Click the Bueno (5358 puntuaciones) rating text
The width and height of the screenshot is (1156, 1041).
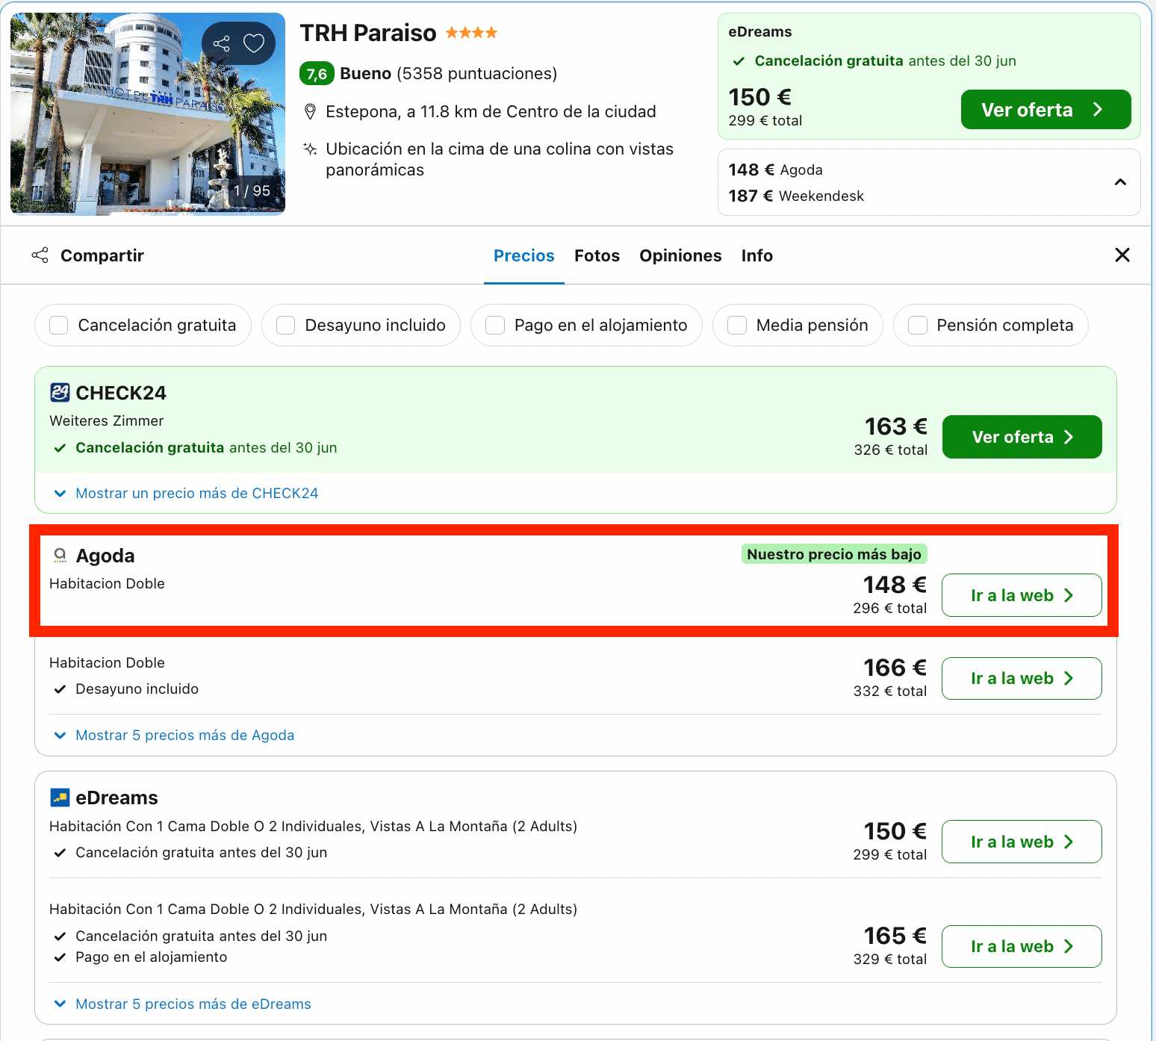[449, 73]
